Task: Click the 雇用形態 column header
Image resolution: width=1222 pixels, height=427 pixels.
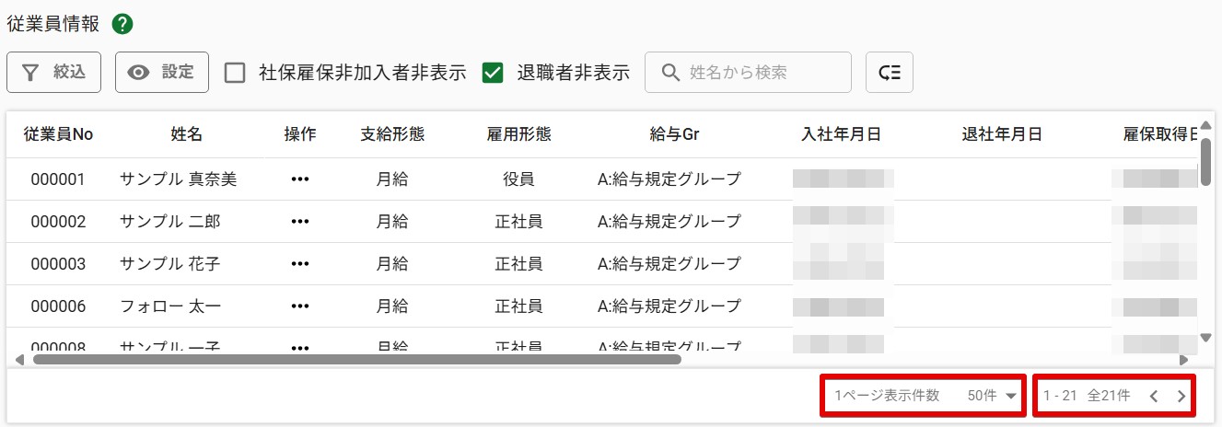Action: [519, 134]
